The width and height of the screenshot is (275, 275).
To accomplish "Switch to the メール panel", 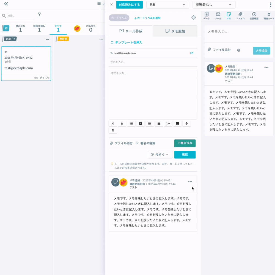I will coord(218,16).
